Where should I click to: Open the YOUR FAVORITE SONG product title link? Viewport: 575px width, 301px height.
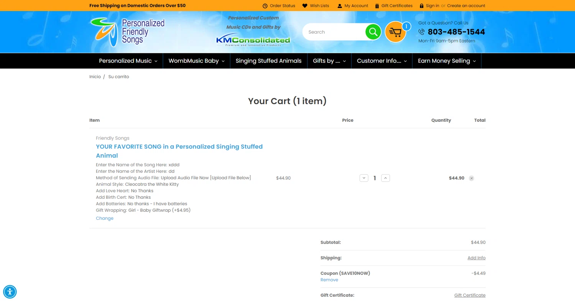pos(179,151)
